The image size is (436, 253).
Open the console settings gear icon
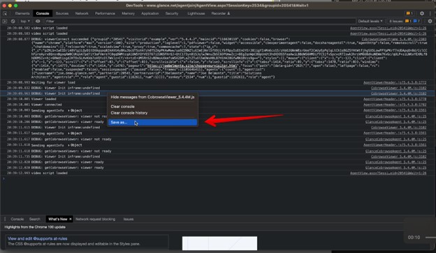coord(430,21)
